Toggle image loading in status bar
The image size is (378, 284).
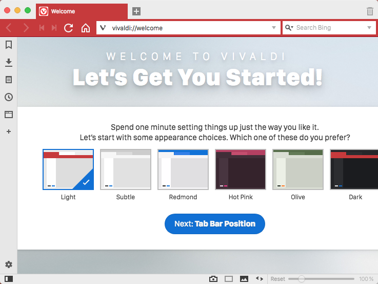tap(244, 279)
